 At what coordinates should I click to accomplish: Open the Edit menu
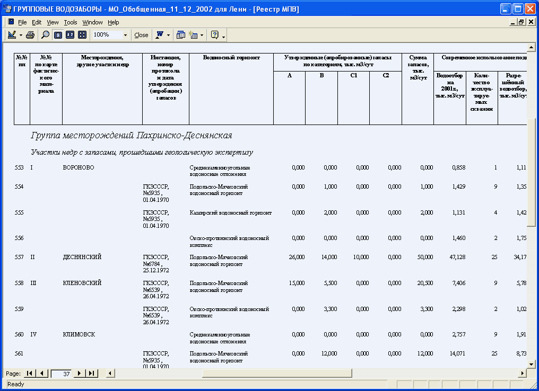tap(37, 22)
